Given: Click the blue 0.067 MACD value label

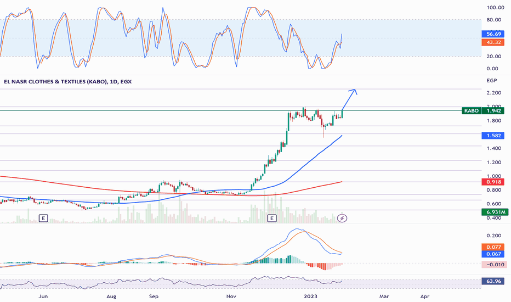Looking at the screenshot, I should (x=493, y=254).
